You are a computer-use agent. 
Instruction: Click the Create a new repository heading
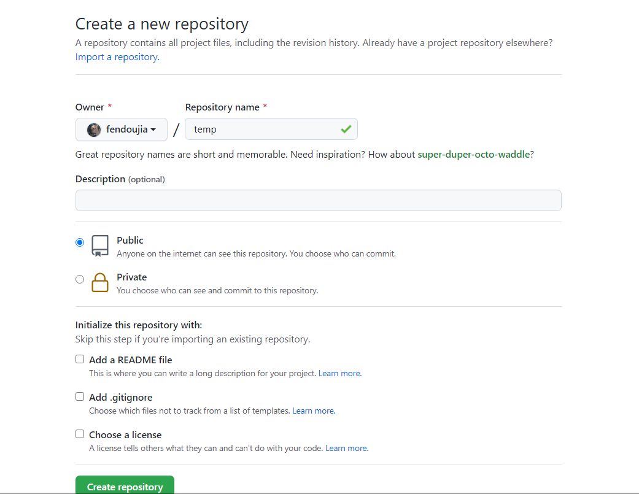click(x=162, y=24)
